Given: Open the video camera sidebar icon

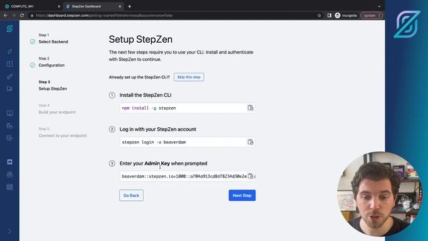Looking at the screenshot, I should click(x=9, y=88).
